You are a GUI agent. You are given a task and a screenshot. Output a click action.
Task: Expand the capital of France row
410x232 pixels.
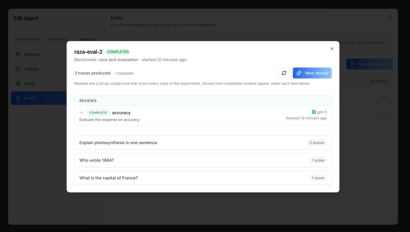[x=203, y=178]
